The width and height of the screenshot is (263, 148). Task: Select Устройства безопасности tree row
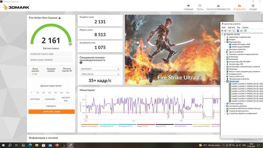[239, 111]
